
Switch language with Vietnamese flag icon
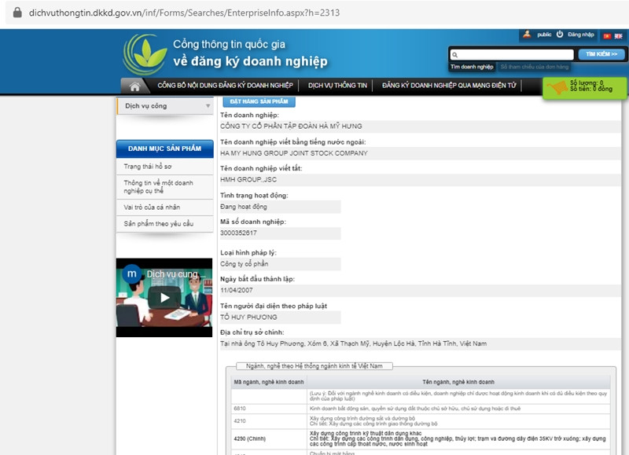pyautogui.click(x=607, y=35)
